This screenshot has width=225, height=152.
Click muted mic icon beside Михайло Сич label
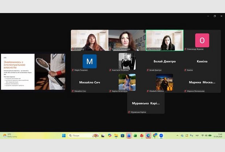73,91
